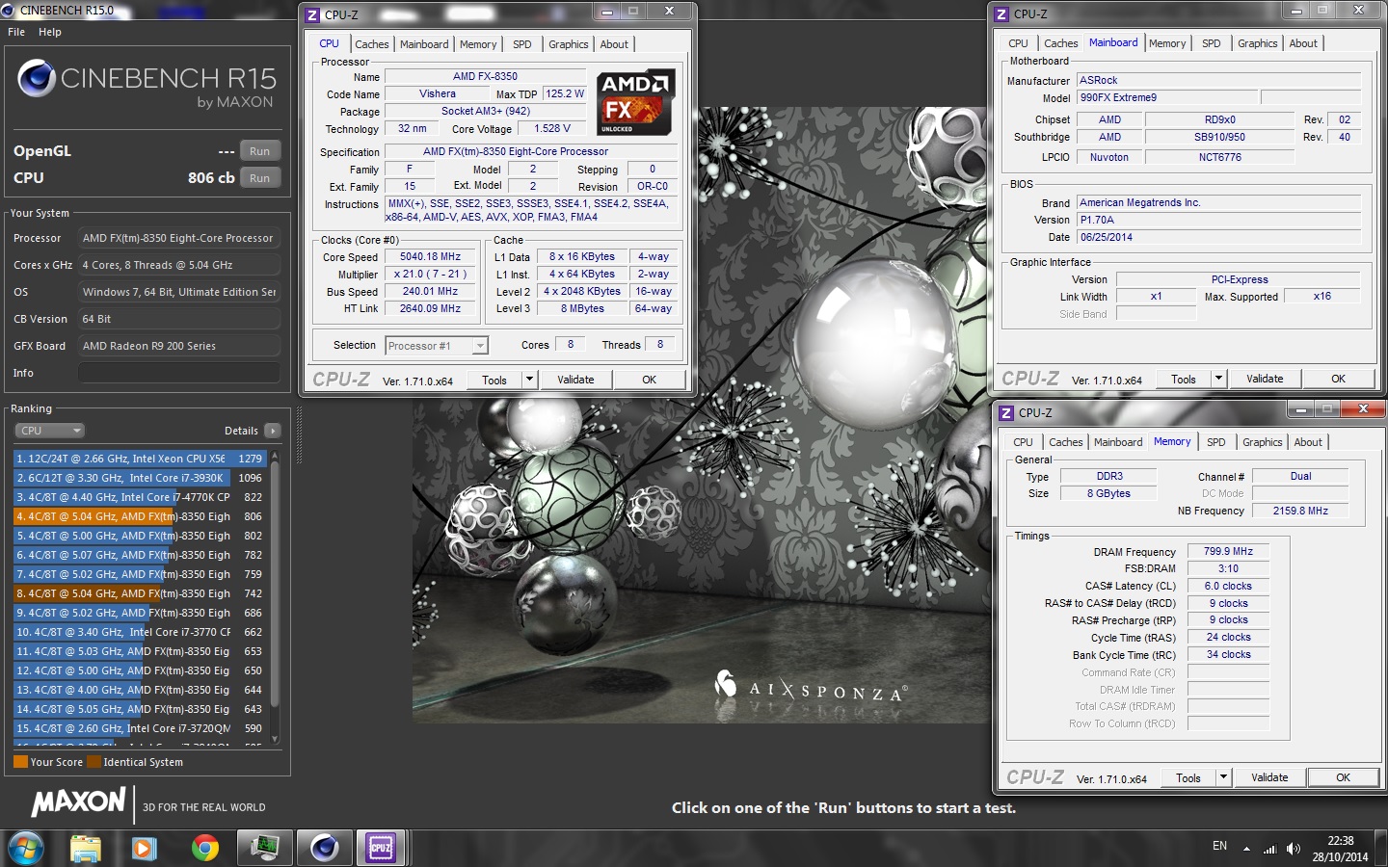Open Graphics tab in CPU-Z CPU window
Viewport: 1388px width, 867px height.
pyautogui.click(x=569, y=44)
